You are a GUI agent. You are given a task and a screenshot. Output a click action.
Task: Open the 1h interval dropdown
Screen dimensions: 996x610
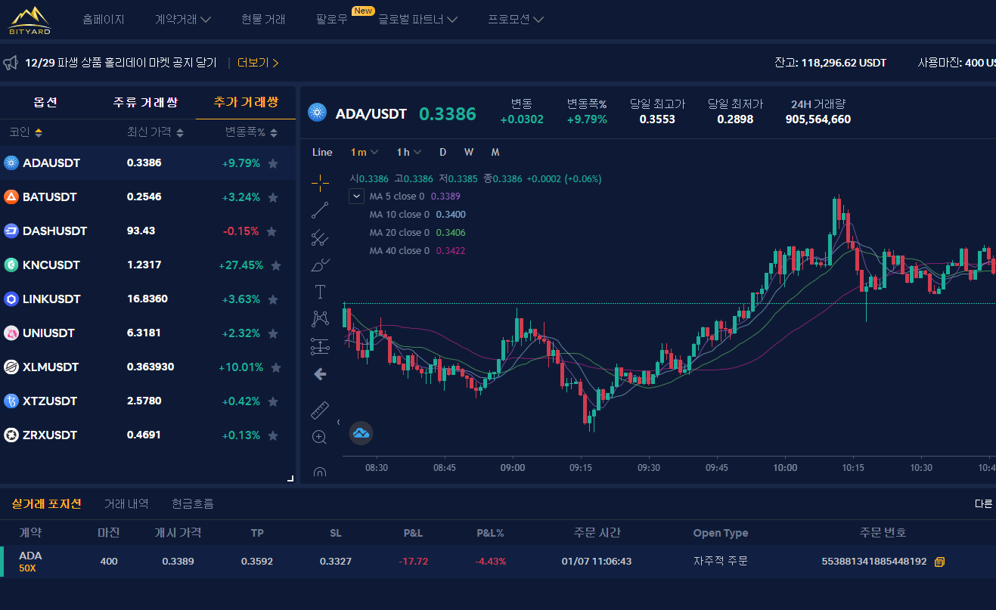pyautogui.click(x=408, y=152)
